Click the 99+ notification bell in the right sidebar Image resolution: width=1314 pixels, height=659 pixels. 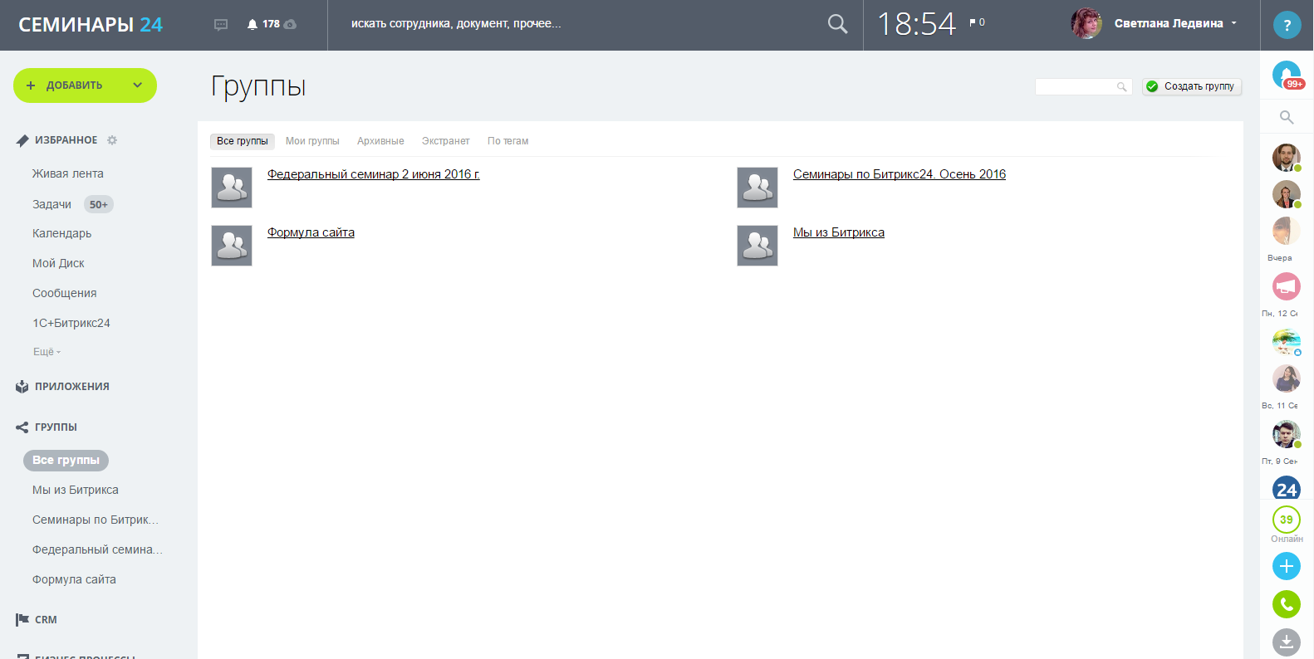pos(1287,76)
